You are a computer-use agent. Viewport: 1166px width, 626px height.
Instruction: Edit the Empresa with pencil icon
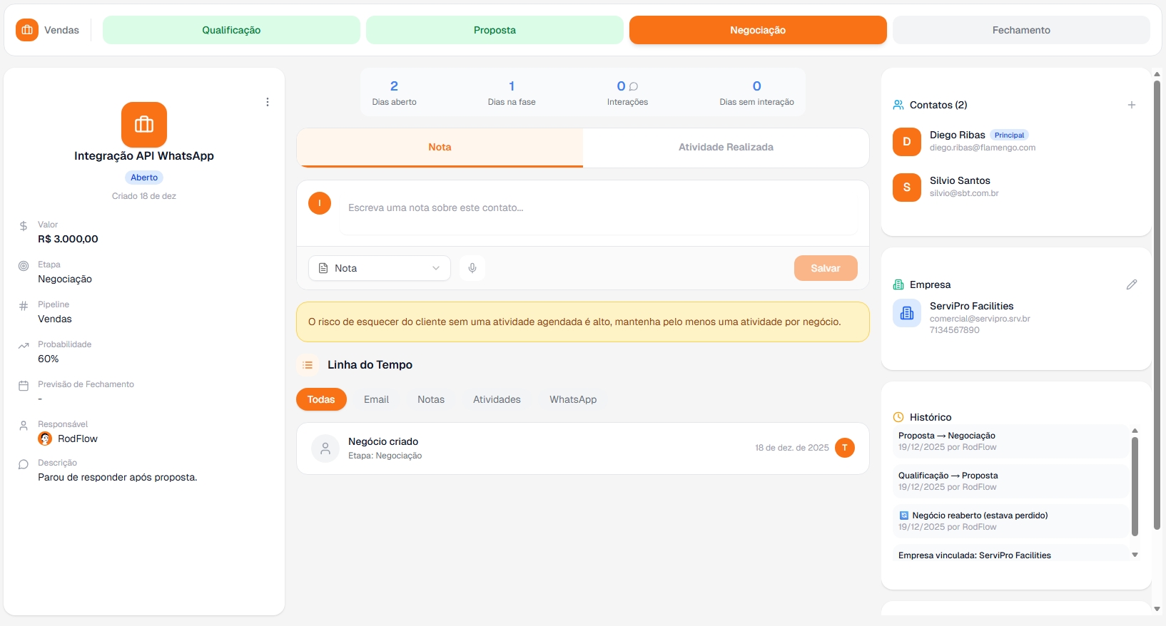[1131, 284]
